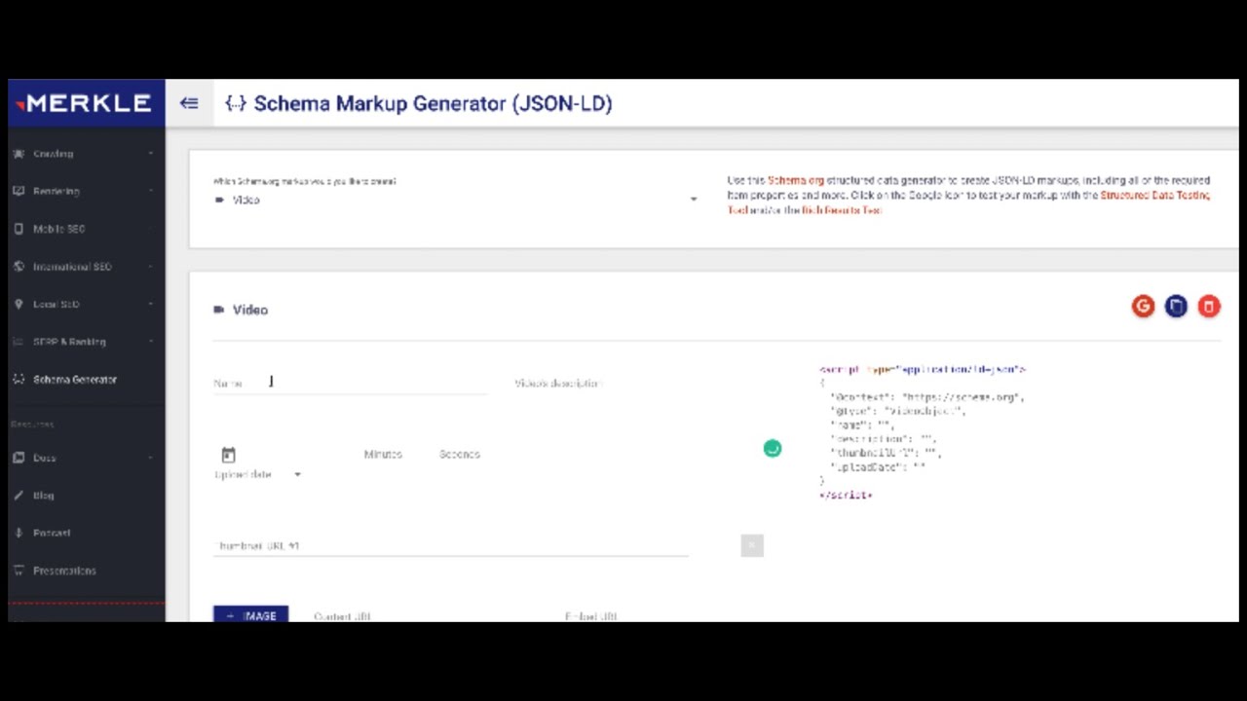Click the SERP & Ranking list icon
The image size is (1247, 701).
point(19,342)
